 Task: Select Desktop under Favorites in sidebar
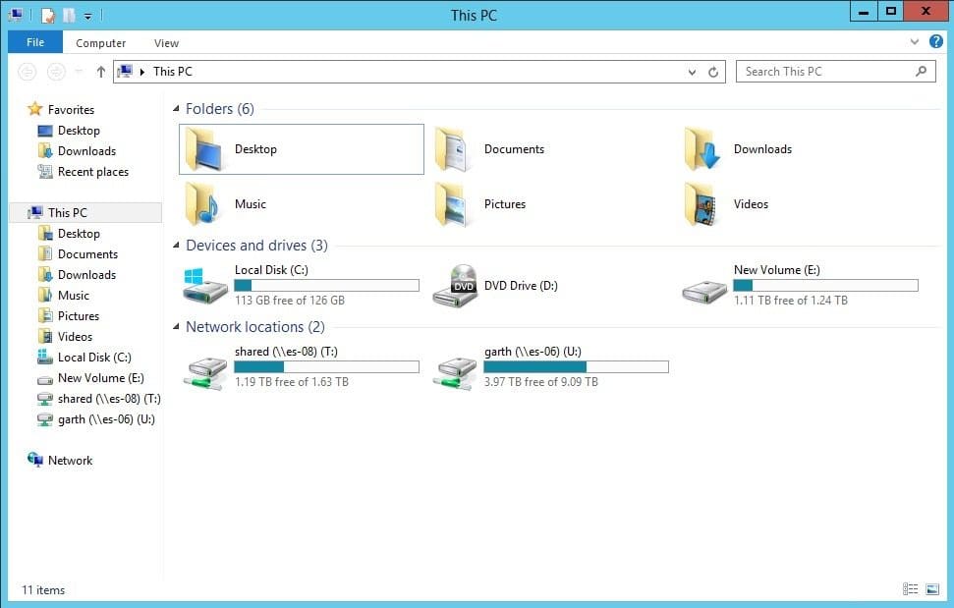(x=79, y=130)
